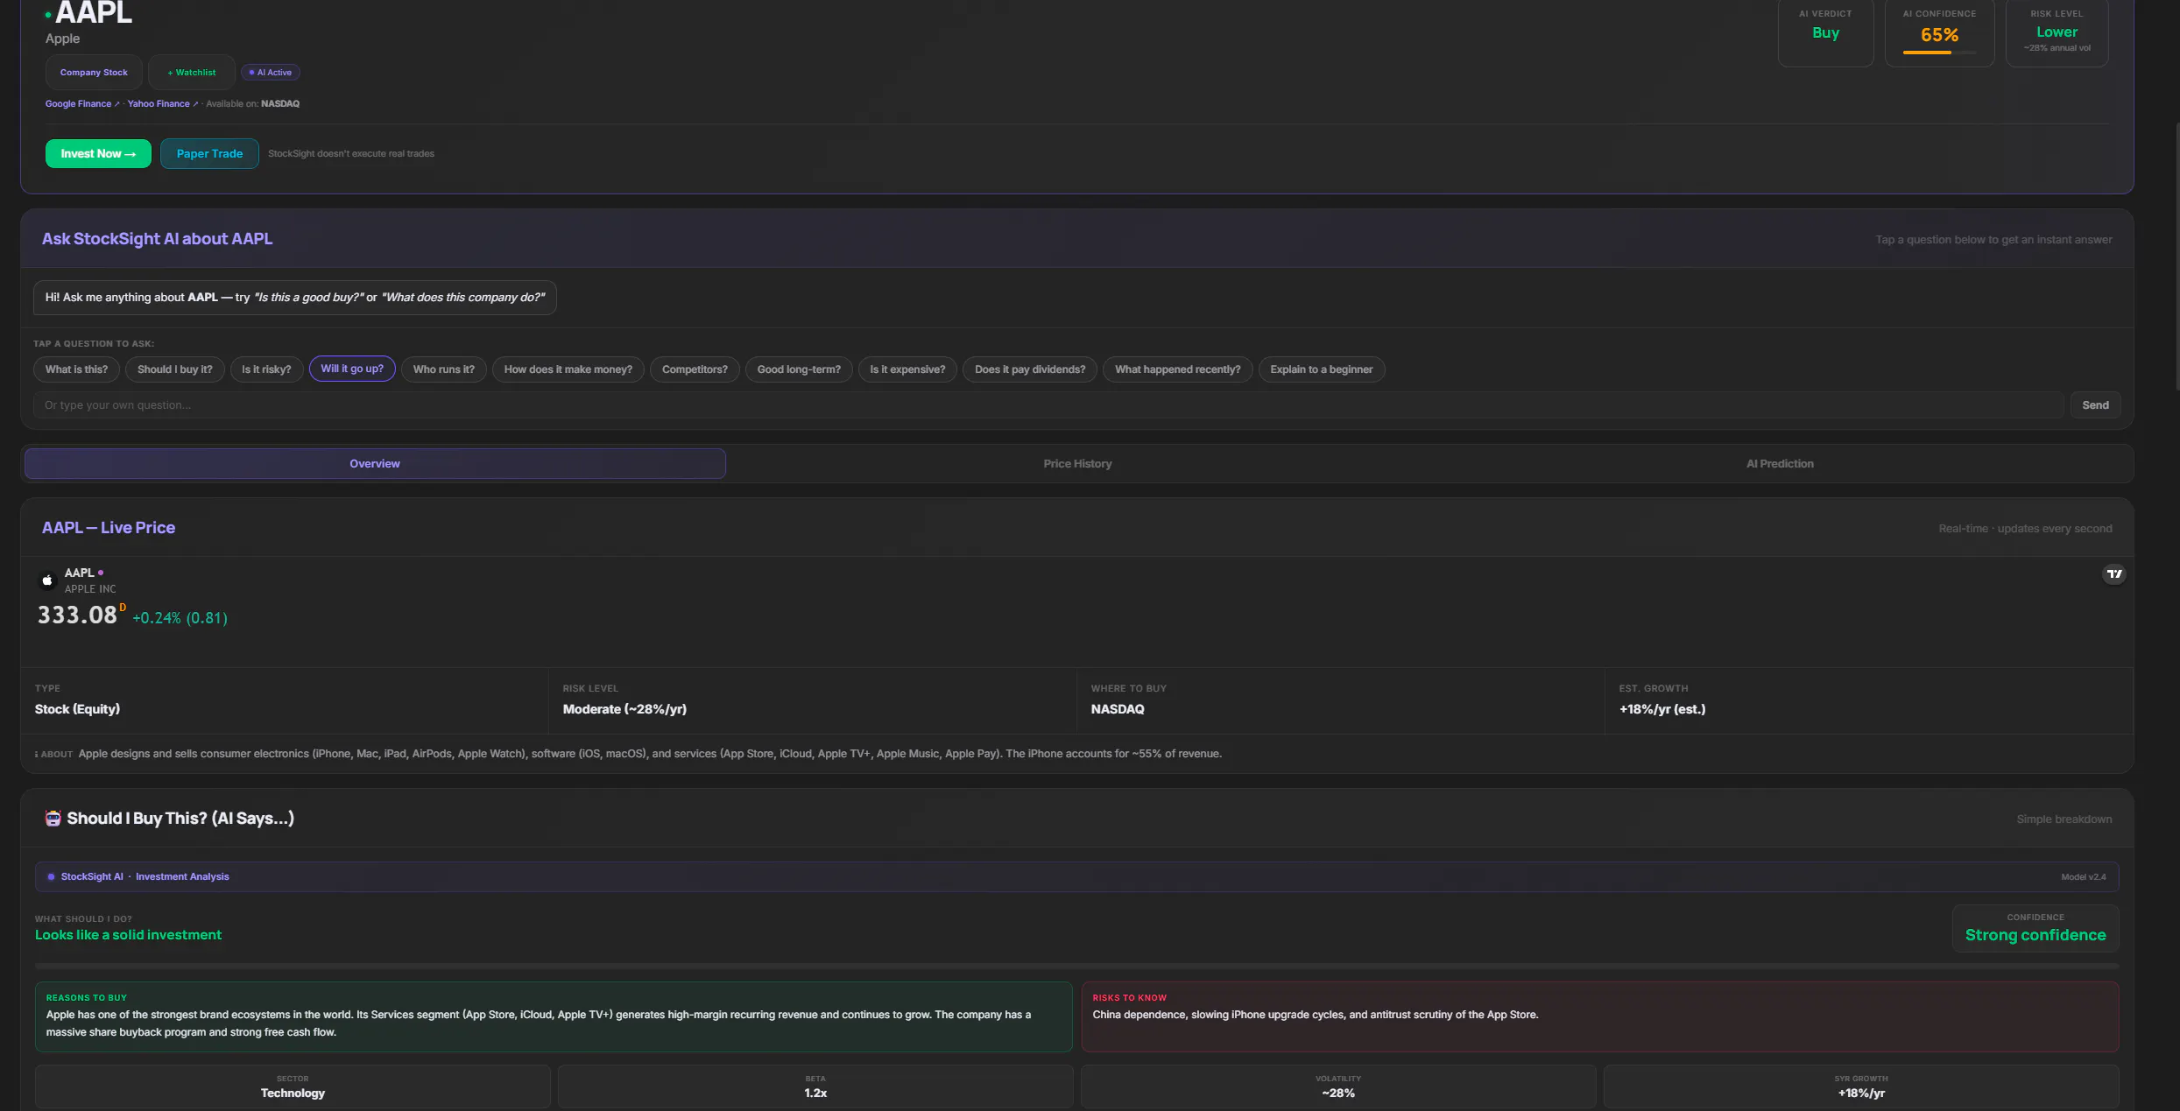Click the 'Competitors?' question chip

[695, 369]
